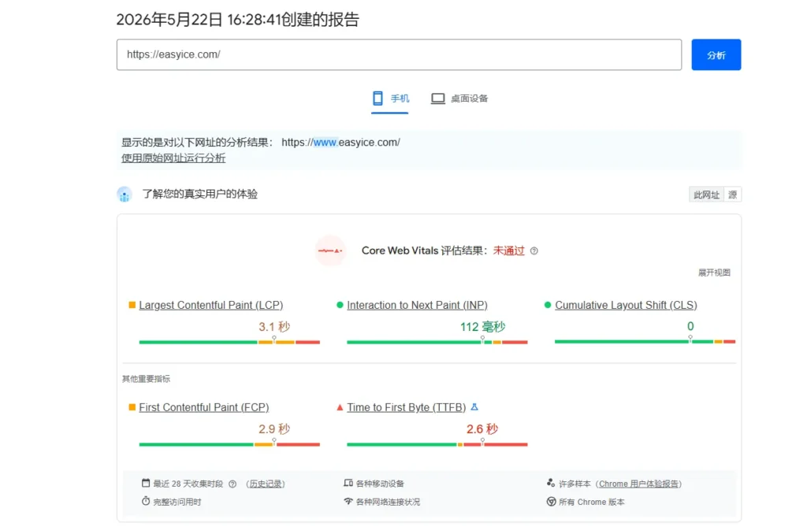Click the 完整访问用时 text
This screenshot has height=527, width=807.
(177, 502)
